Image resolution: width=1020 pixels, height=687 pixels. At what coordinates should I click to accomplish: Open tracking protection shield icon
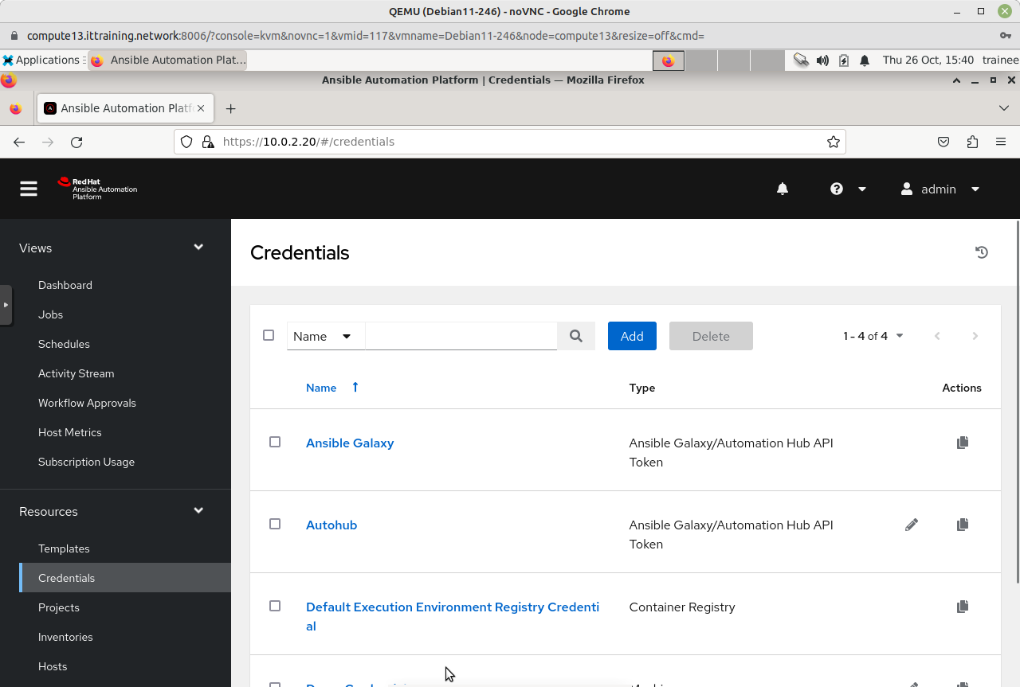tap(186, 142)
